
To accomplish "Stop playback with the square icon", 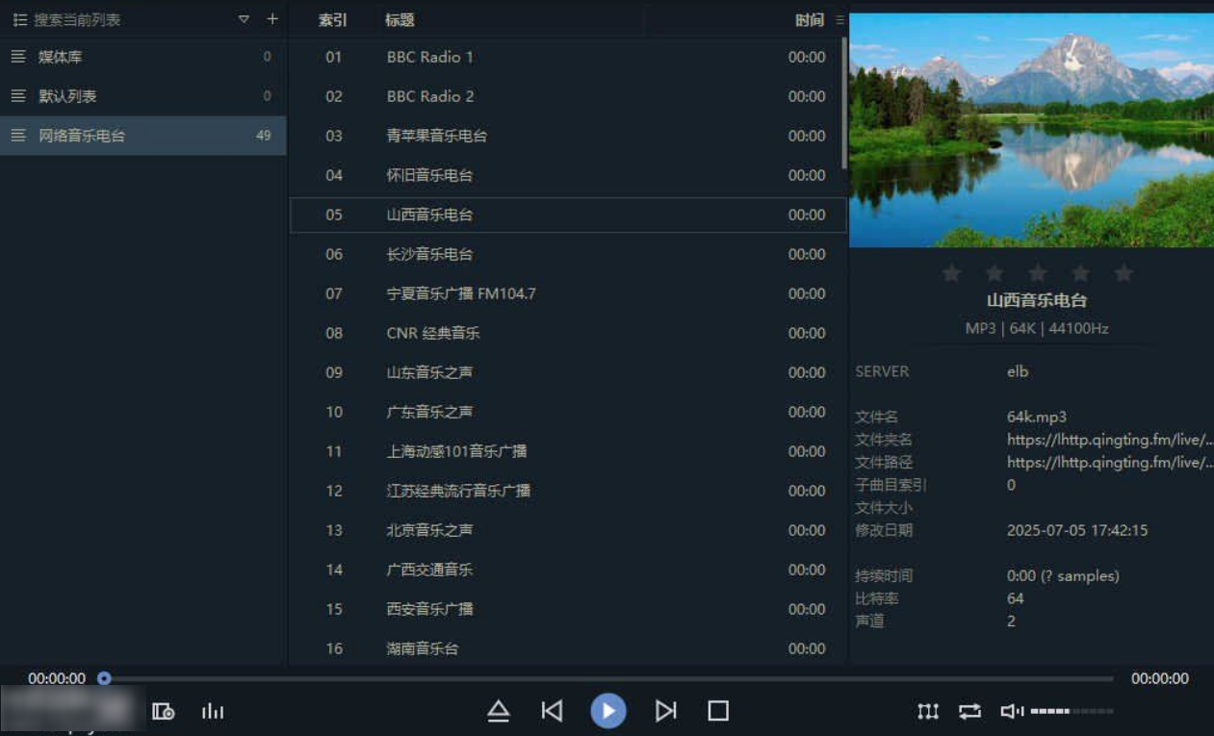I will click(718, 711).
